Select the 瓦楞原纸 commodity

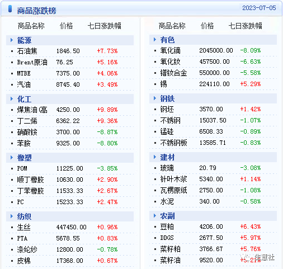pyautogui.click(x=173, y=190)
